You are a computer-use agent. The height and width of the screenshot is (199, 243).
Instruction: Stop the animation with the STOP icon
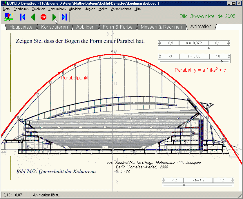click(43, 17)
